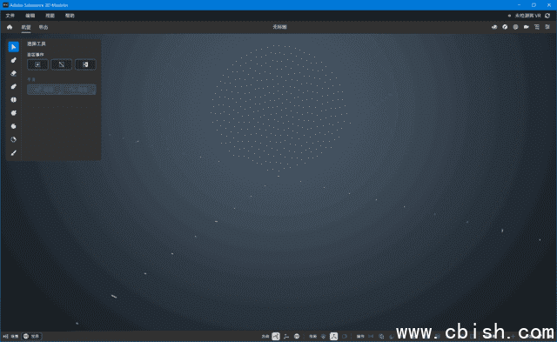
Task: Select the Split tool with circle and vertical line
Action: (14, 100)
